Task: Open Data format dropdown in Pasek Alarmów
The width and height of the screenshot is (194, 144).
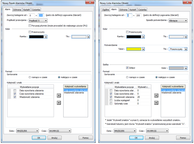Action: pos(27,131)
